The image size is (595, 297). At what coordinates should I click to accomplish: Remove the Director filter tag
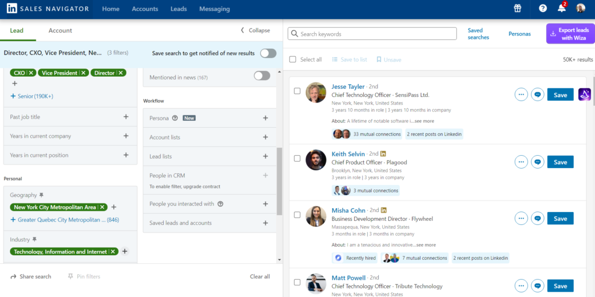pos(121,73)
